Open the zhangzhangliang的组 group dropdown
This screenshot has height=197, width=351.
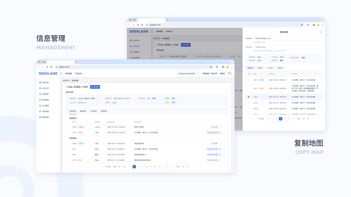point(188,74)
